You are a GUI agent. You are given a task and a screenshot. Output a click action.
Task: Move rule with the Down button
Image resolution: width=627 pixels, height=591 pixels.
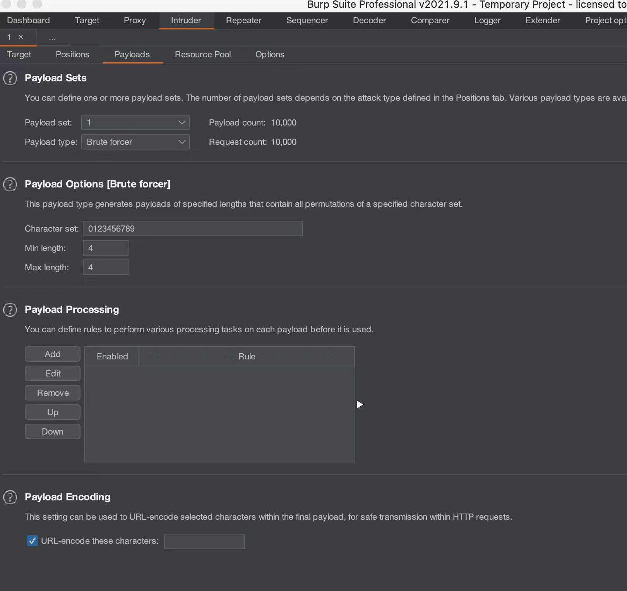click(x=53, y=431)
